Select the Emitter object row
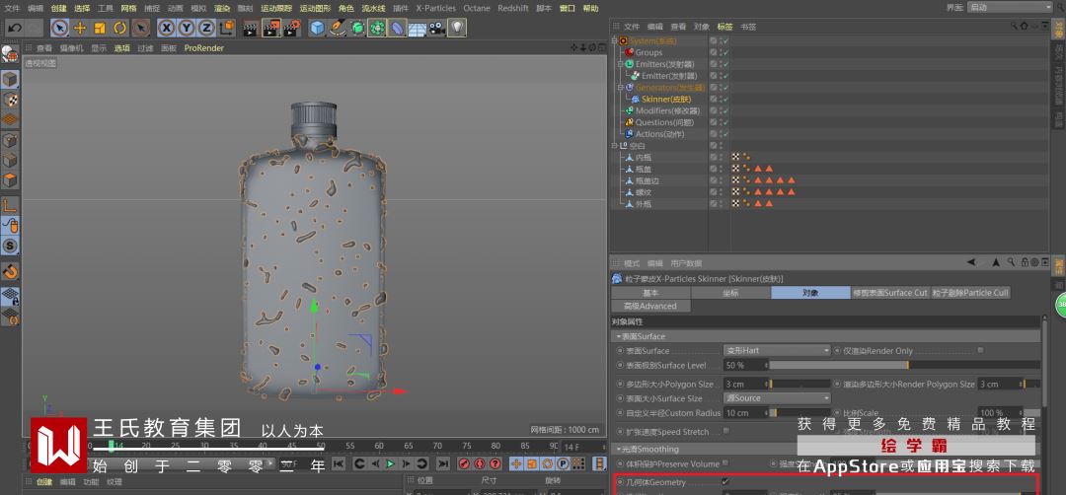Screen dimensions: 1066x495 (669, 76)
